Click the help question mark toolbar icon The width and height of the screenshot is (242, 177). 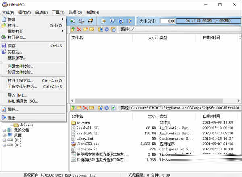coord(120,21)
